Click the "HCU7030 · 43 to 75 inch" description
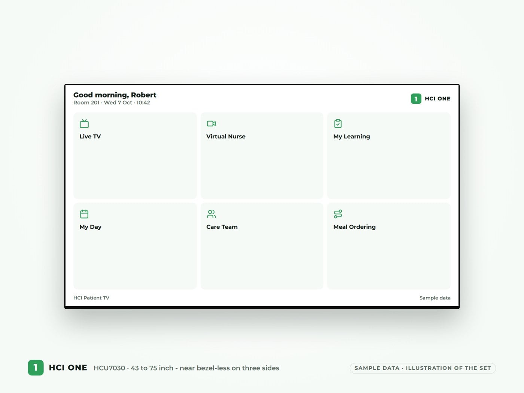The height and width of the screenshot is (393, 524). click(x=186, y=368)
